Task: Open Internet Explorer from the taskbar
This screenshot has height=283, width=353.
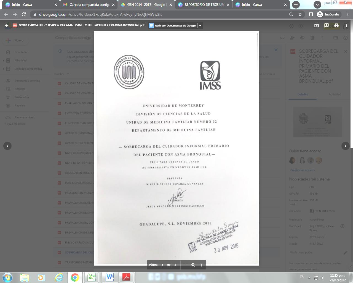Action: click(58, 277)
